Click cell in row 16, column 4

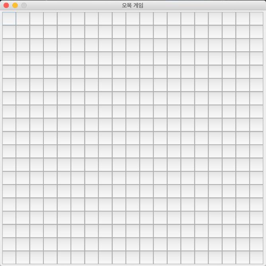[x=51, y=217]
